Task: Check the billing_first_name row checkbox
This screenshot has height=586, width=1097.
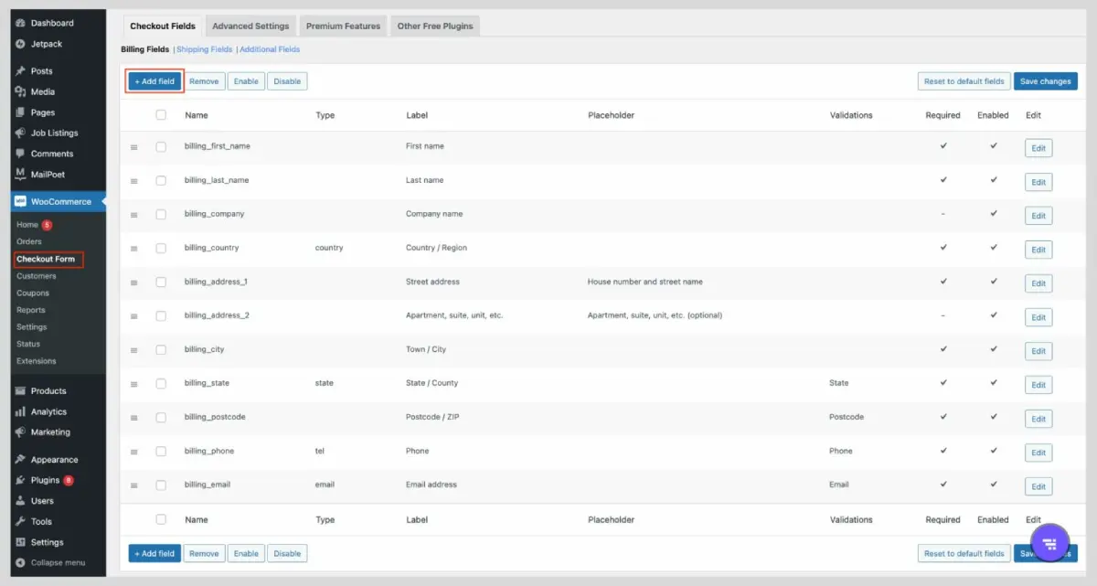Action: [161, 146]
